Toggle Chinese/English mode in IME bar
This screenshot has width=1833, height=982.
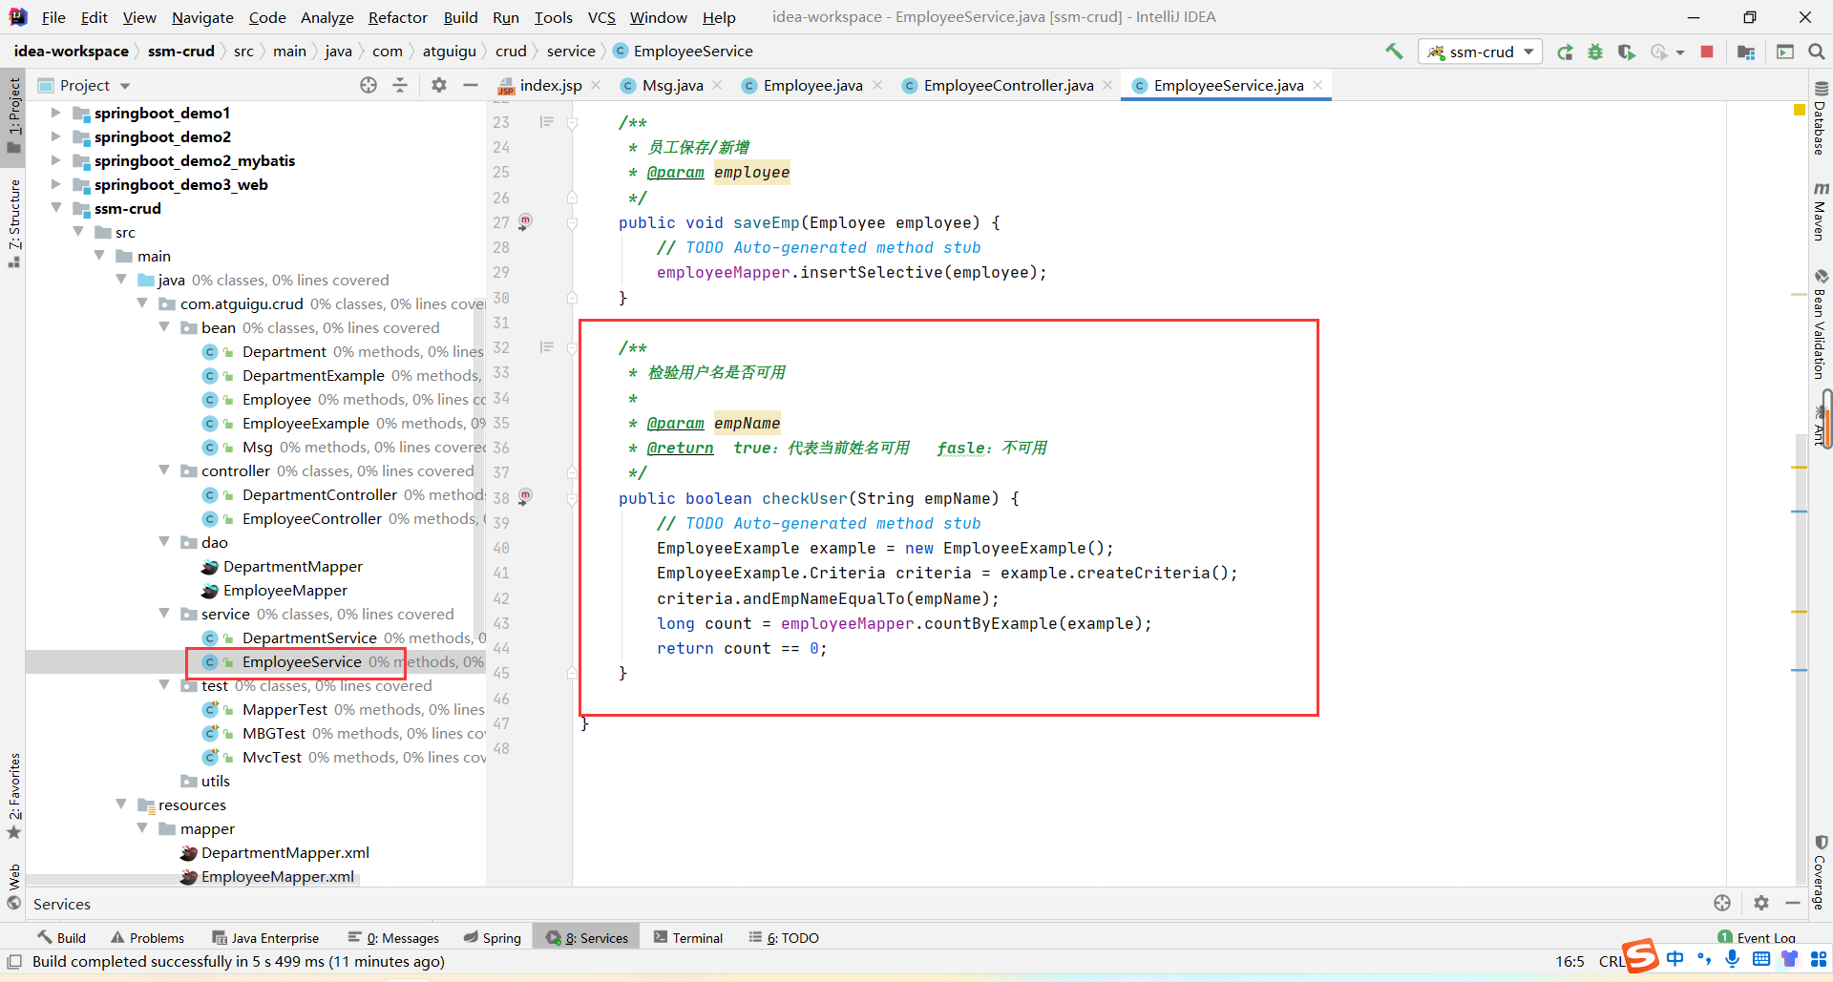click(x=1675, y=958)
